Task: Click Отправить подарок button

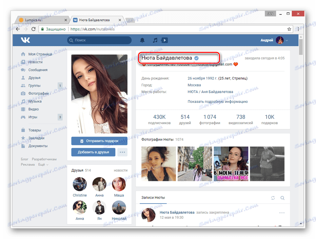Action: (99, 141)
